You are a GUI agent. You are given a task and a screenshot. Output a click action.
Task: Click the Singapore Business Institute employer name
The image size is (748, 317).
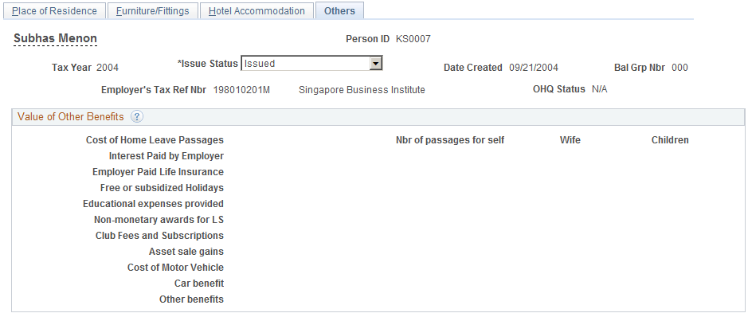(362, 90)
